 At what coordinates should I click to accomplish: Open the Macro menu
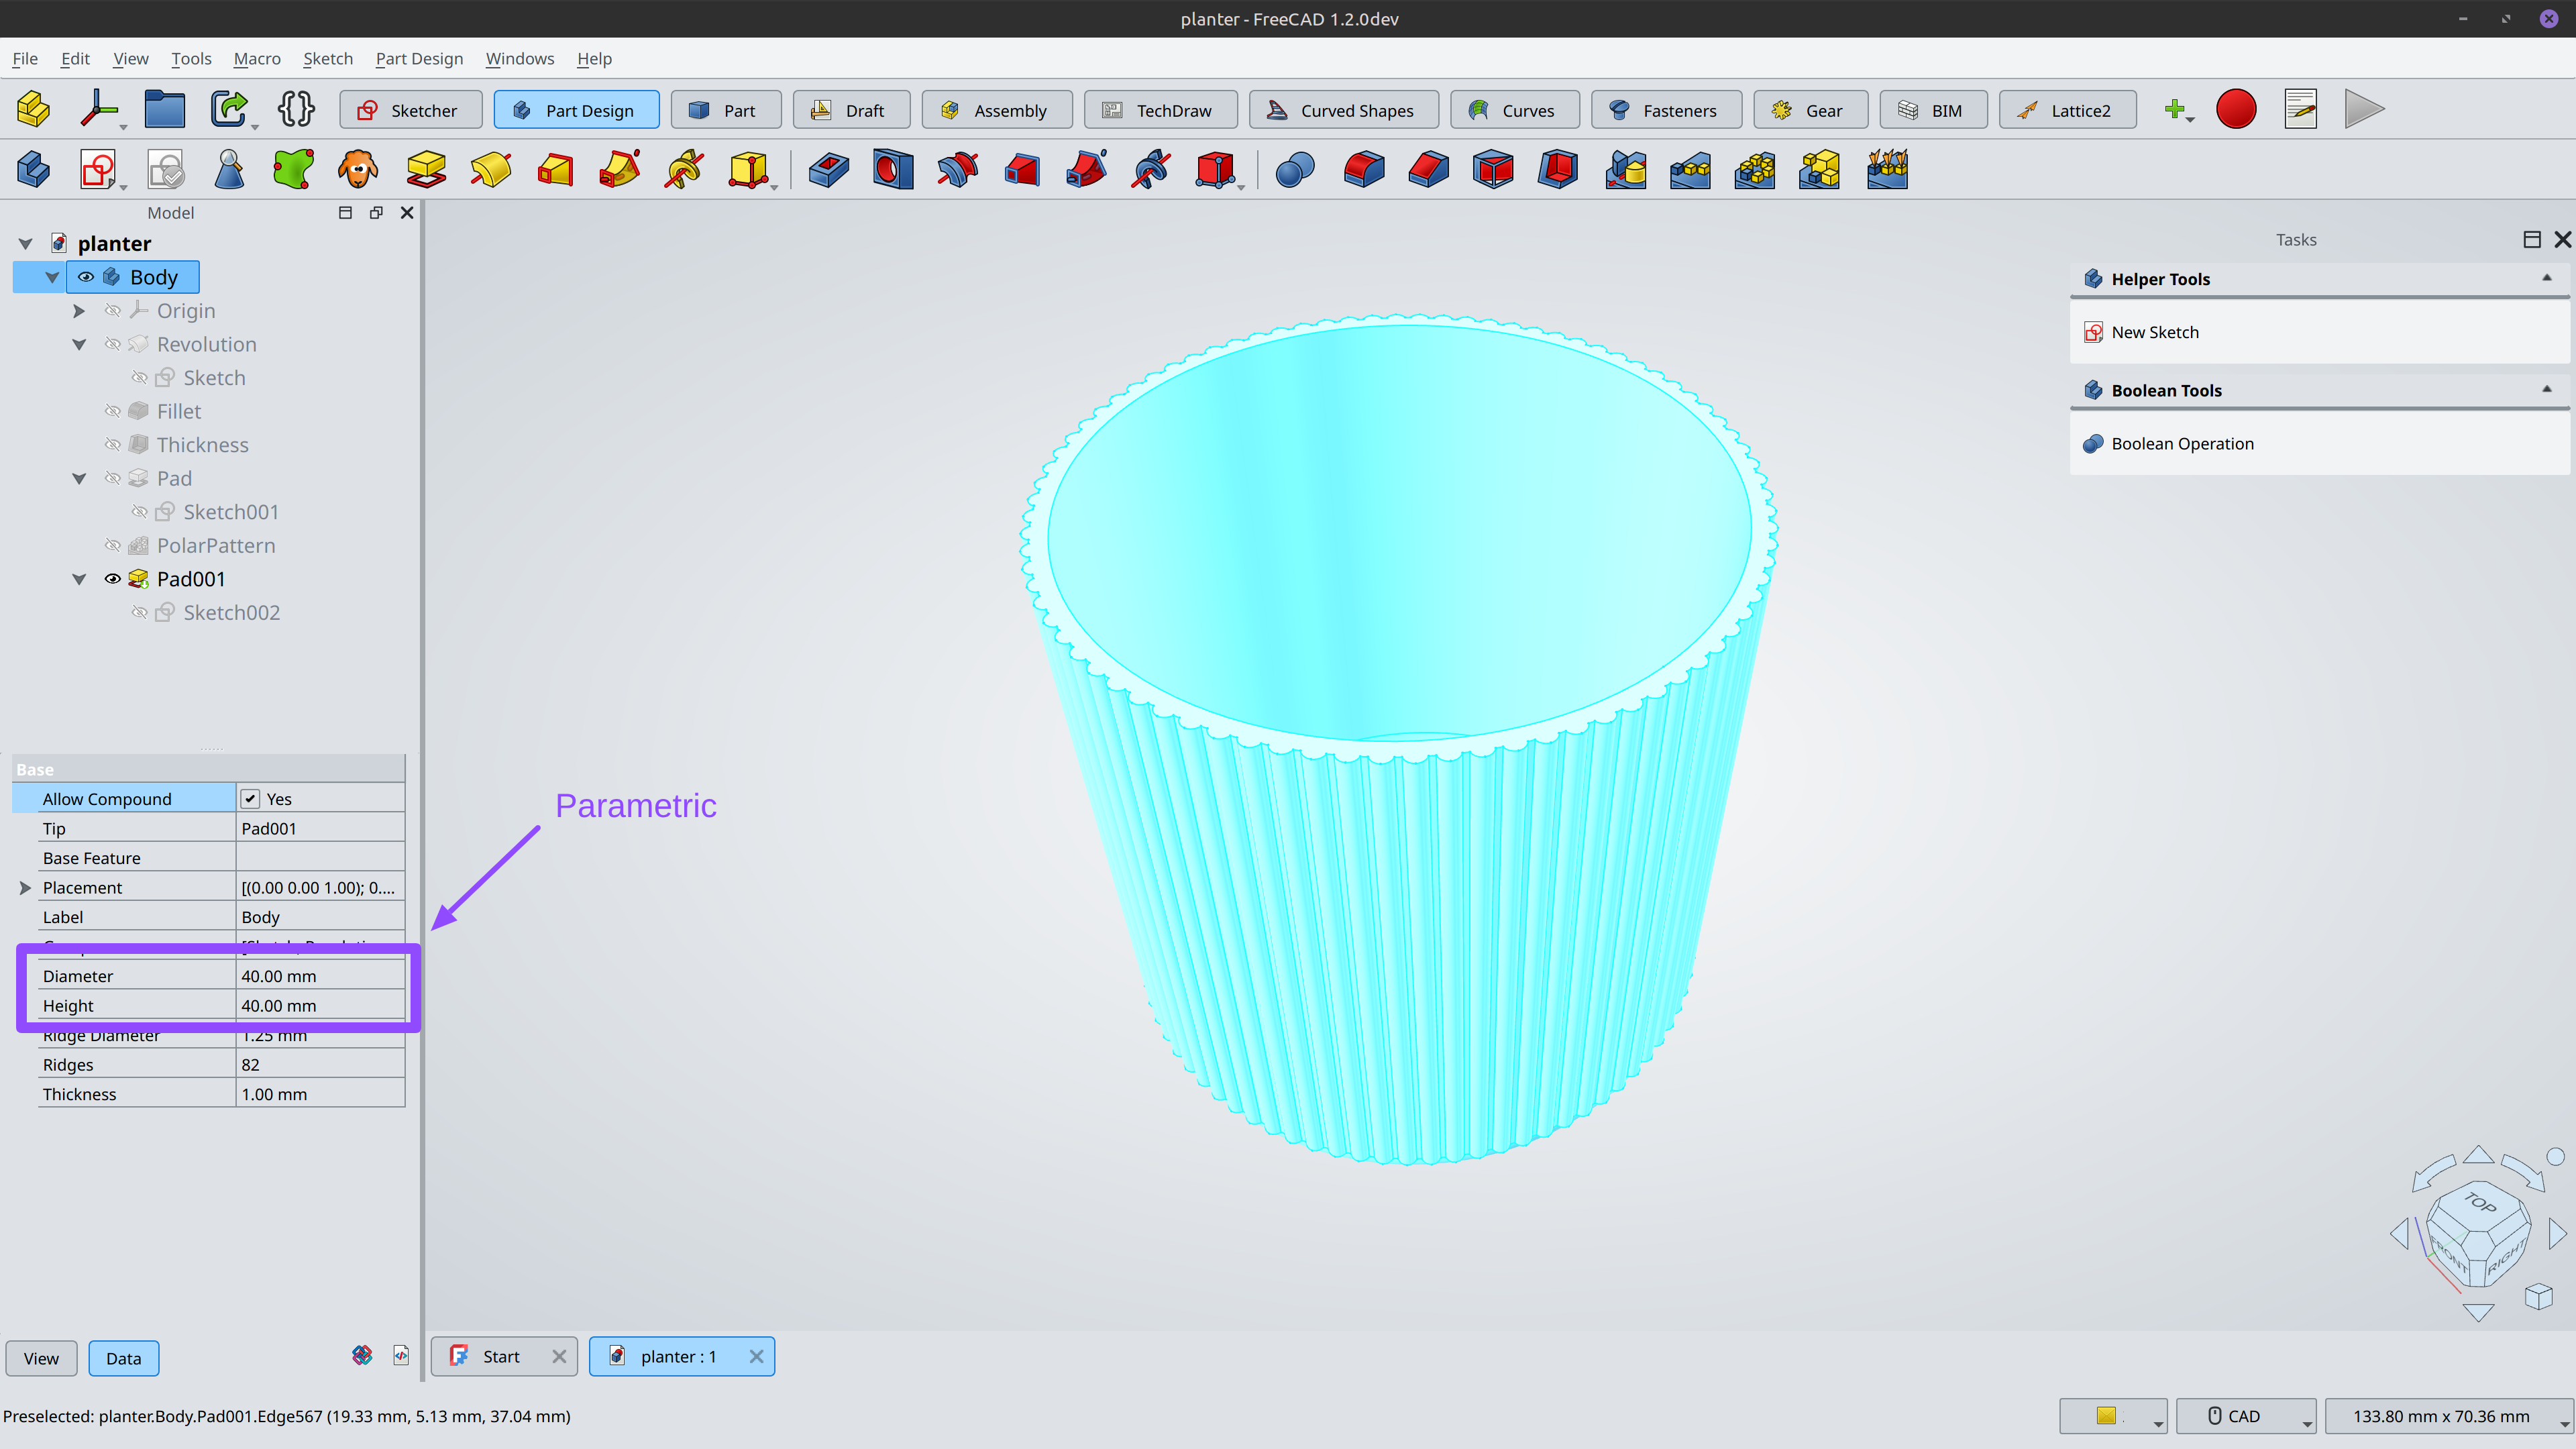coord(257,59)
